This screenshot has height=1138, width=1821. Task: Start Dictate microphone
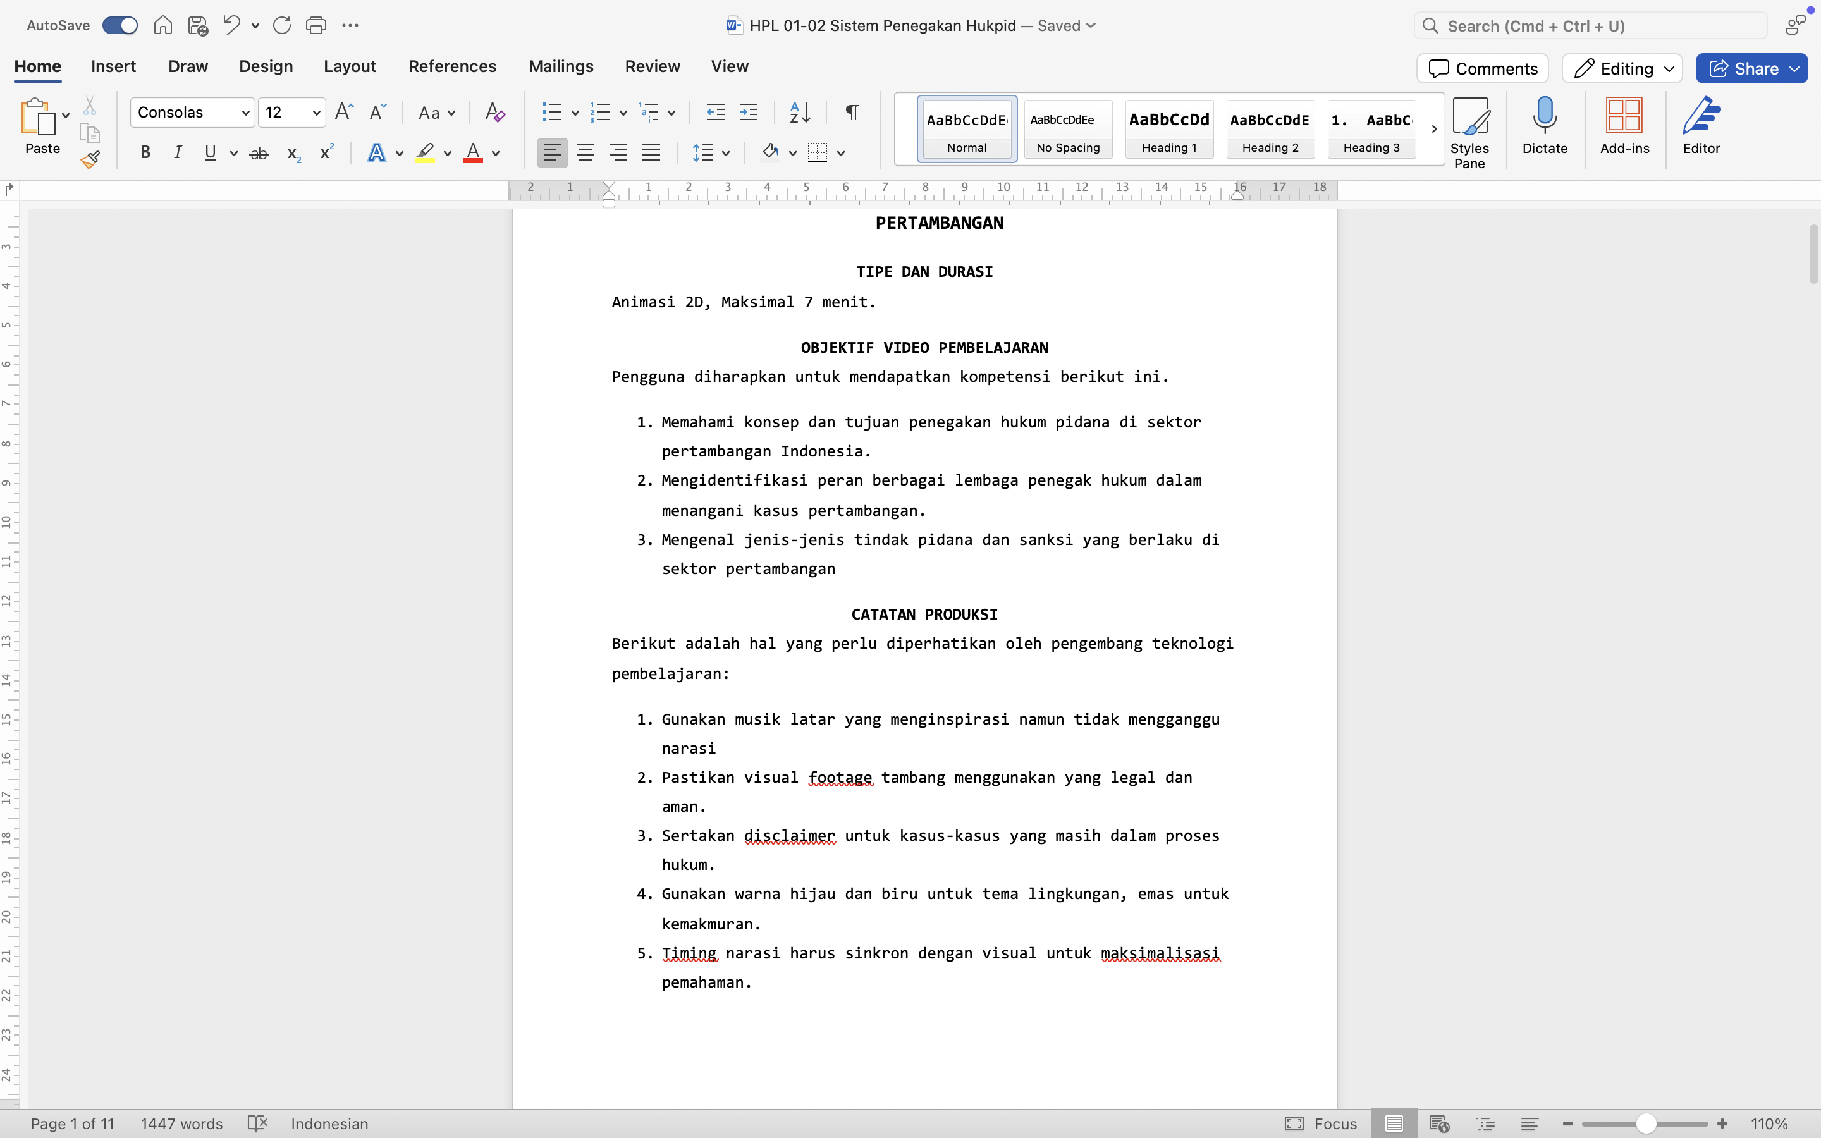tap(1544, 126)
